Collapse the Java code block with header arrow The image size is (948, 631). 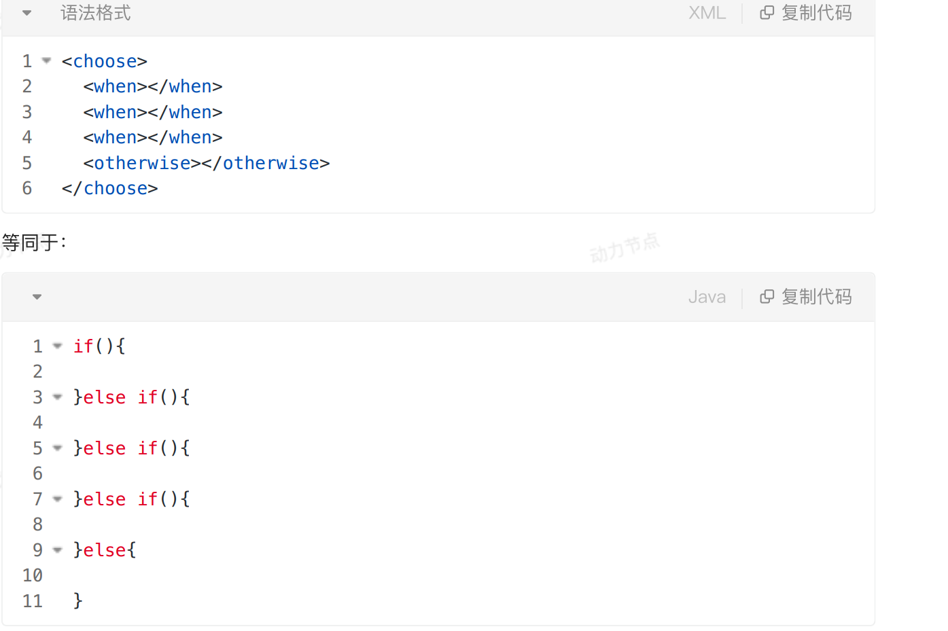point(37,297)
